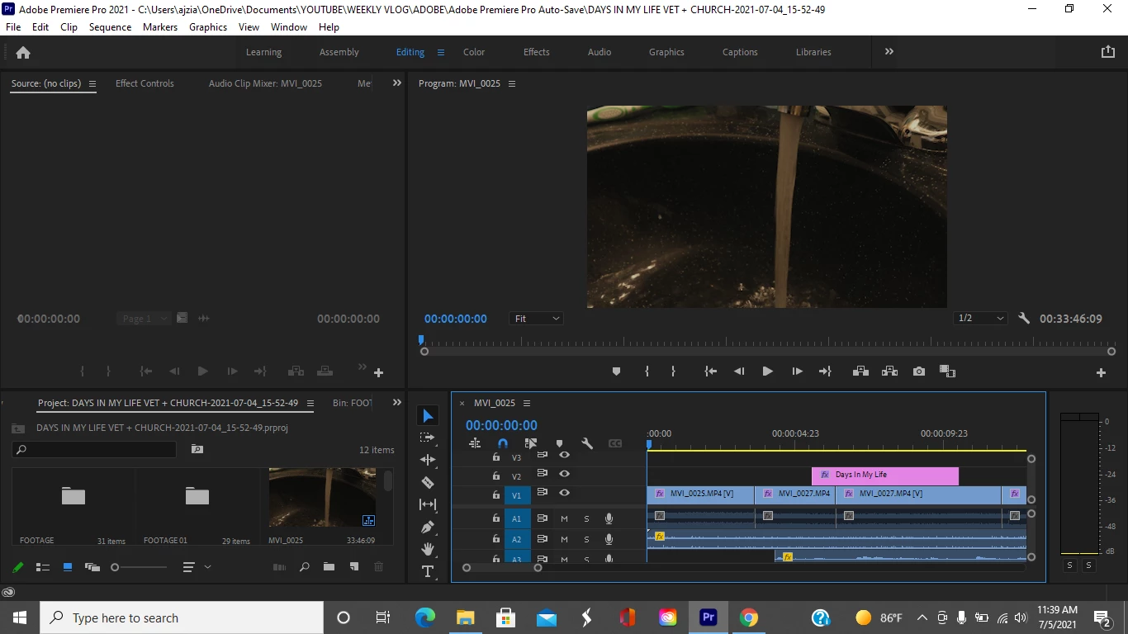Viewport: 1128px width, 634px height.
Task: Open the Program monitor button editor plus
Action: pyautogui.click(x=1101, y=373)
